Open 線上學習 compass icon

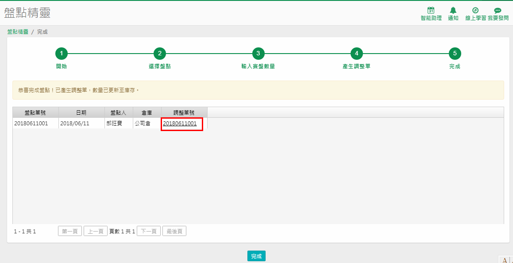click(475, 11)
